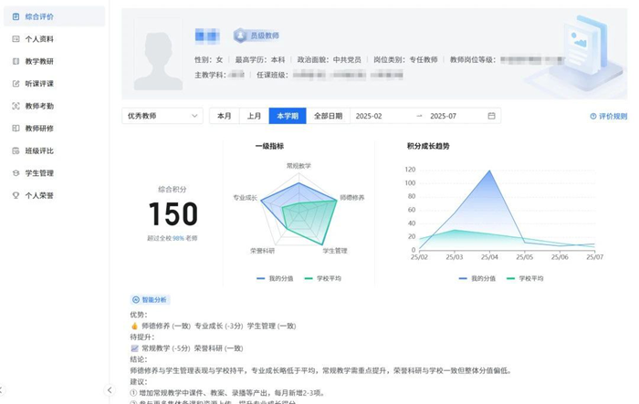639x404 pixels.
Task: Click the 2025-02 start date field
Action: pos(369,116)
